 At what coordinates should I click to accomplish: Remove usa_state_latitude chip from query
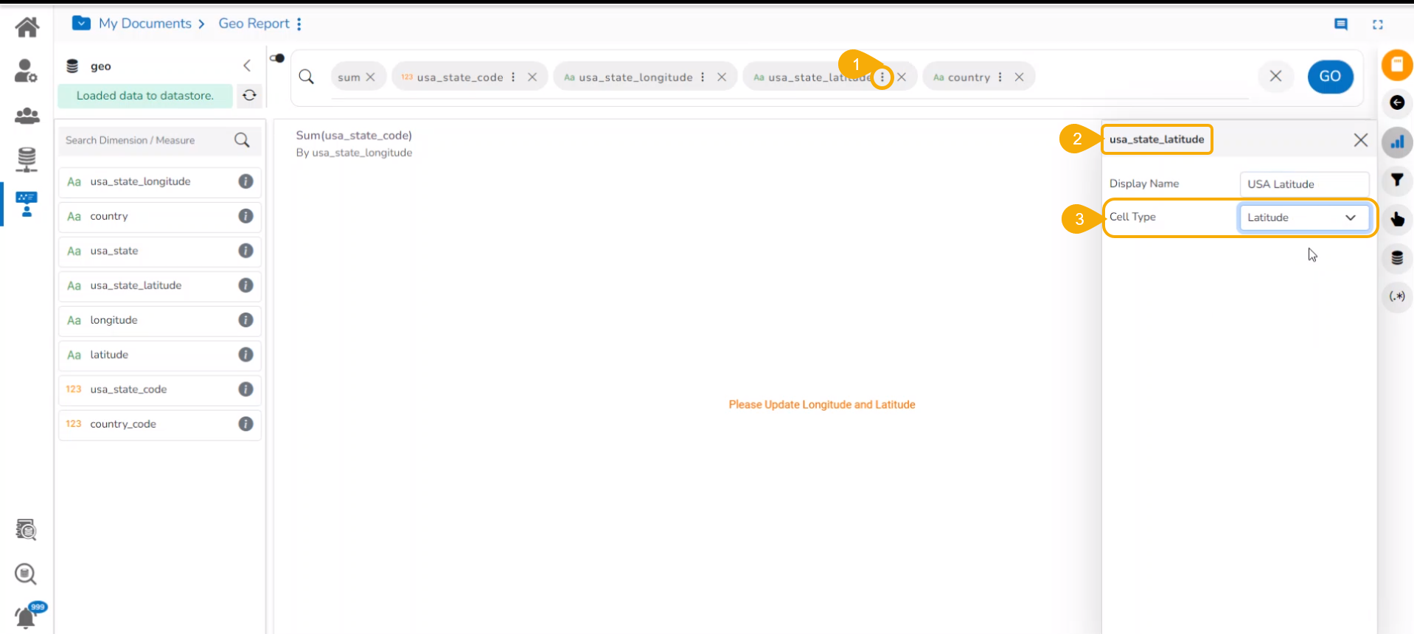point(902,77)
